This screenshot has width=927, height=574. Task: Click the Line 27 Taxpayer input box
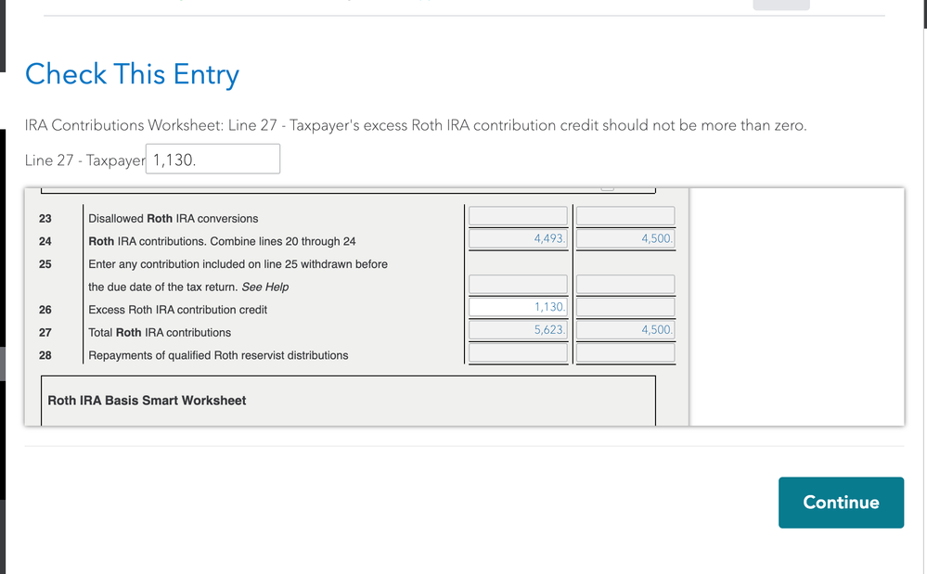pyautogui.click(x=212, y=159)
